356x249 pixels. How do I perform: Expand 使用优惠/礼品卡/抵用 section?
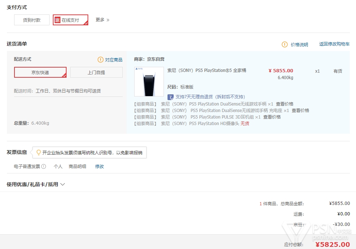36,184
